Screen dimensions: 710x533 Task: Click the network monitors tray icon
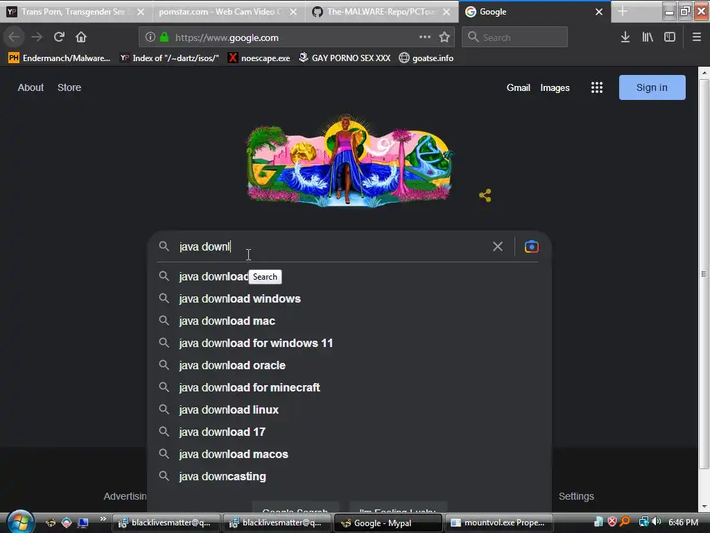643,522
